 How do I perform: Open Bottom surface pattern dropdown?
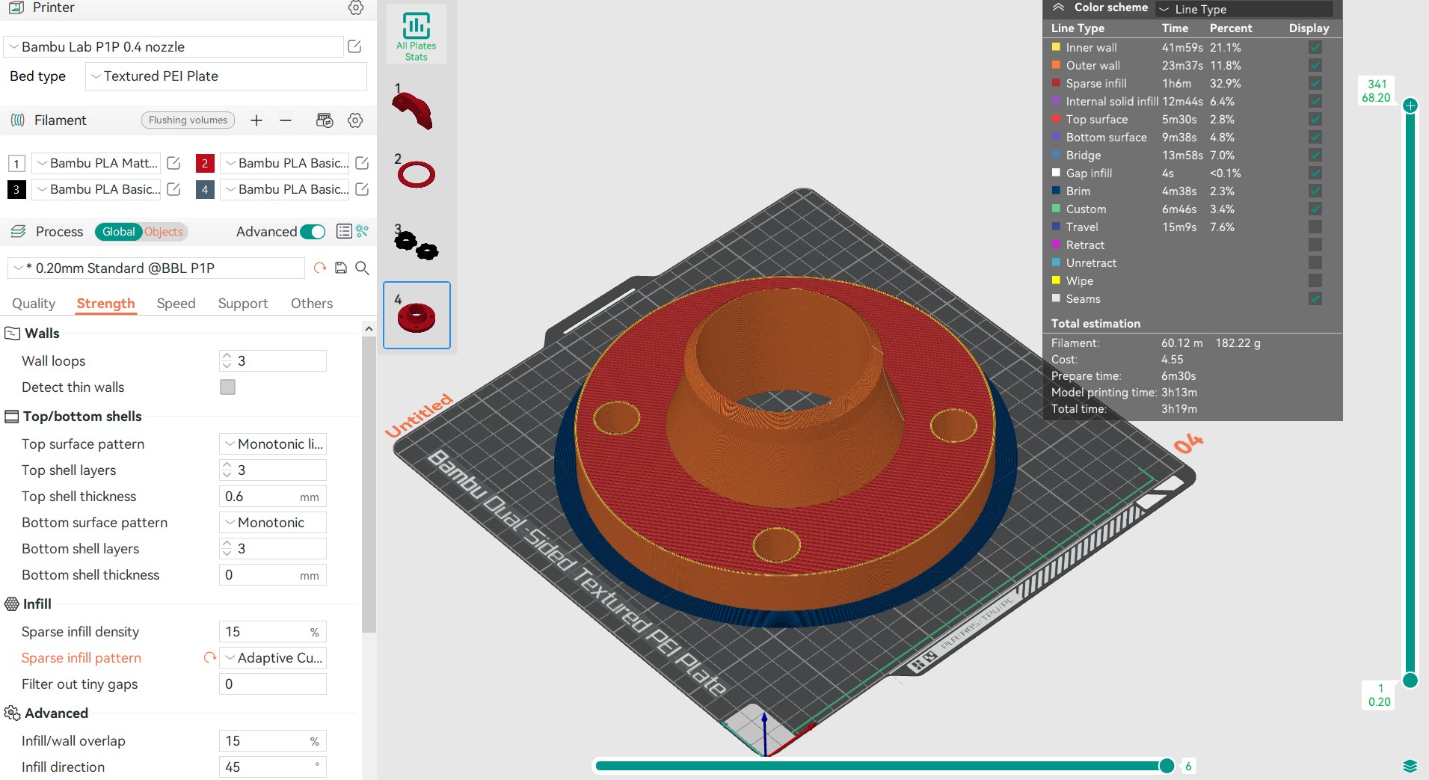[x=273, y=523]
